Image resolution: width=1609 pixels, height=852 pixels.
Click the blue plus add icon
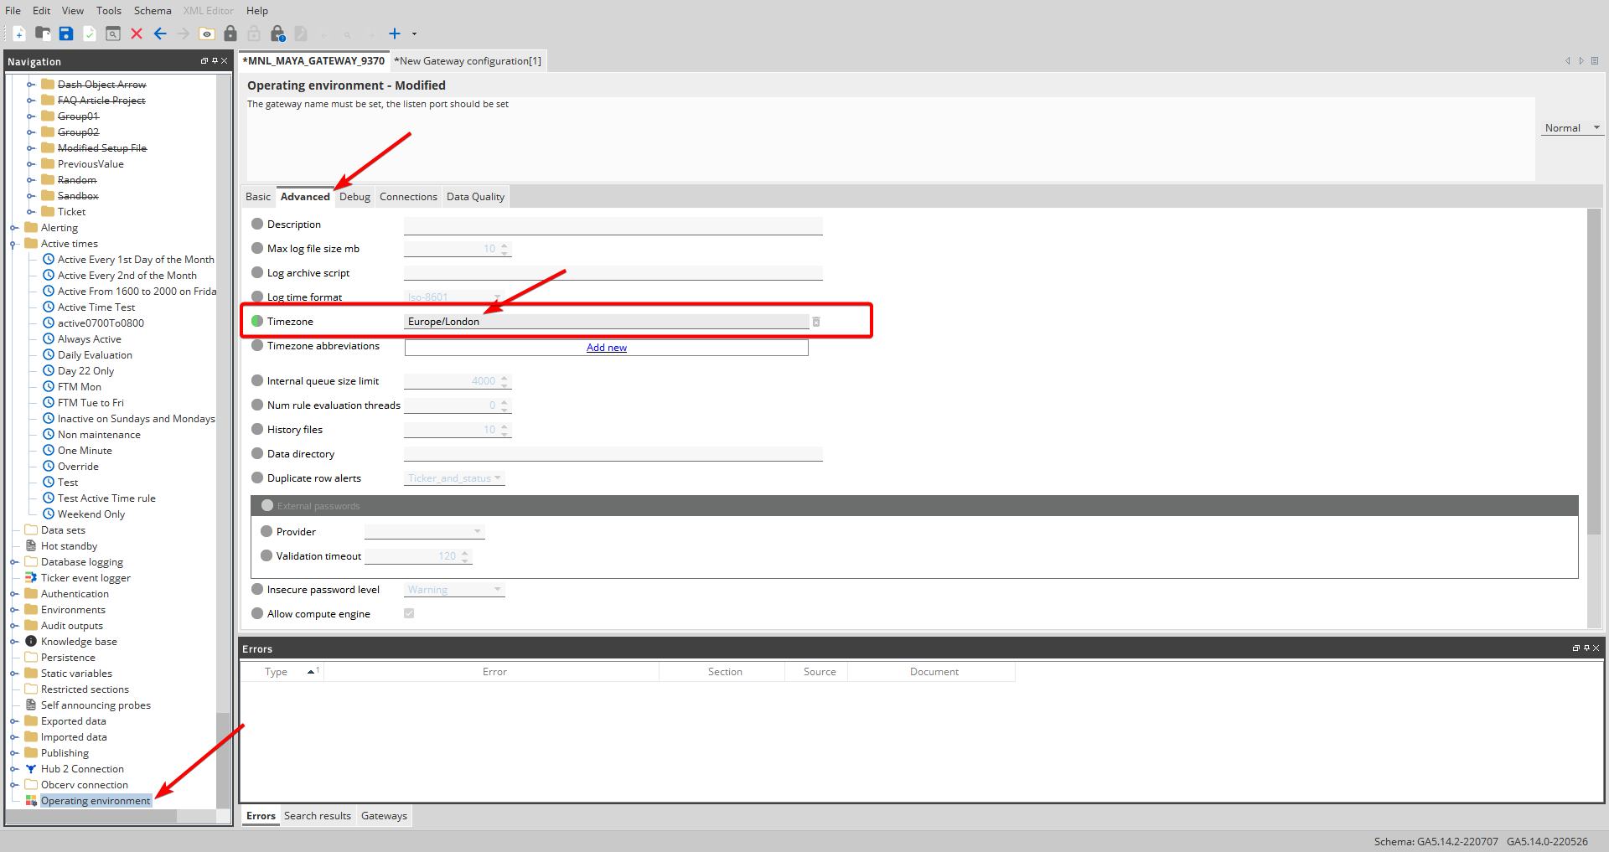click(395, 34)
